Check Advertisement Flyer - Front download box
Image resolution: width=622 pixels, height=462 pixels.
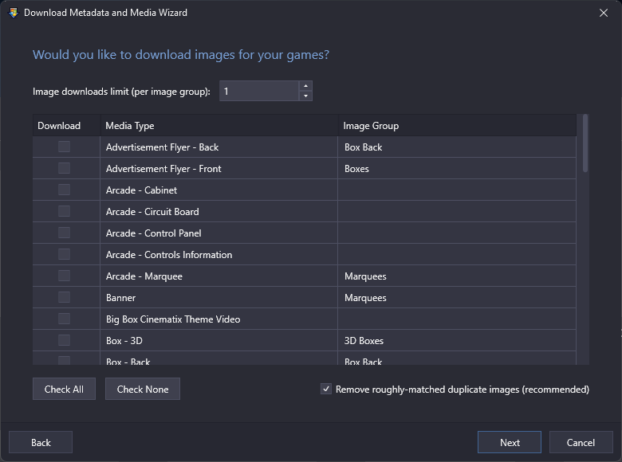coord(65,168)
